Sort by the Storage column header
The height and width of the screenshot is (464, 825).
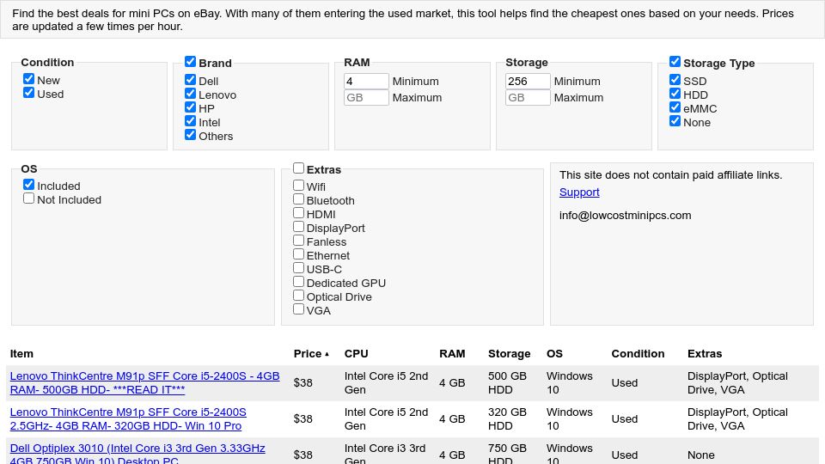pos(510,353)
